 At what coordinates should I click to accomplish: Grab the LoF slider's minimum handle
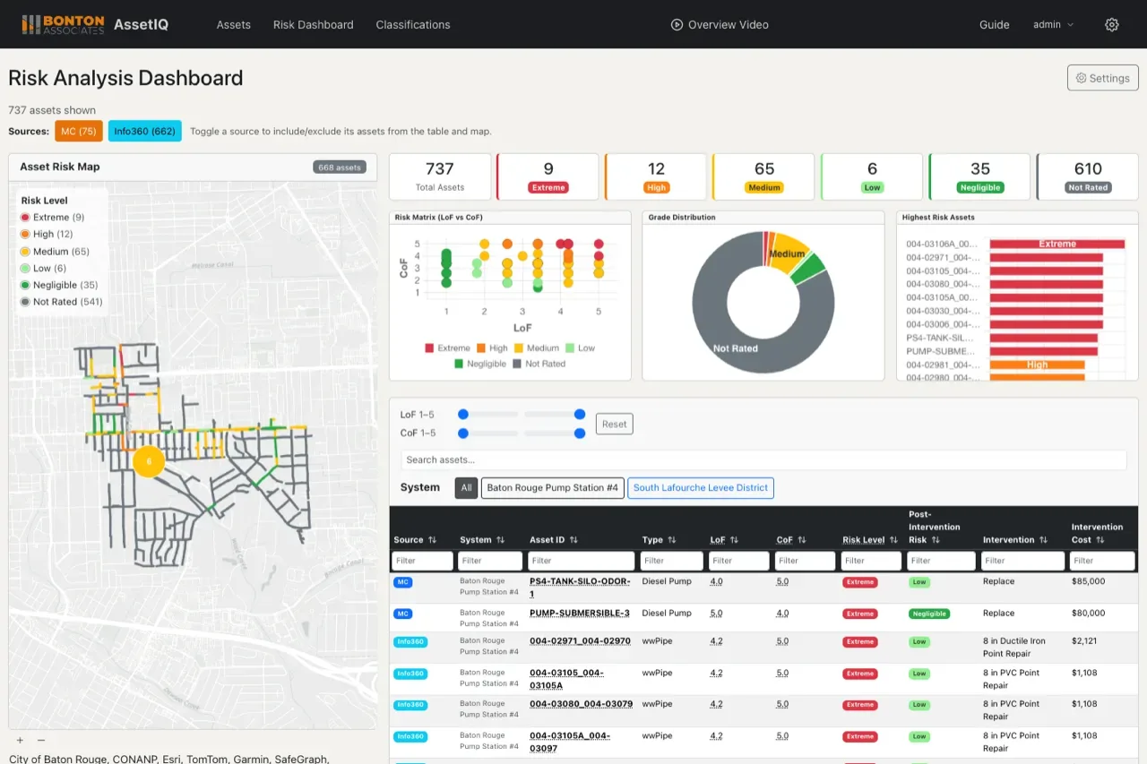click(463, 414)
